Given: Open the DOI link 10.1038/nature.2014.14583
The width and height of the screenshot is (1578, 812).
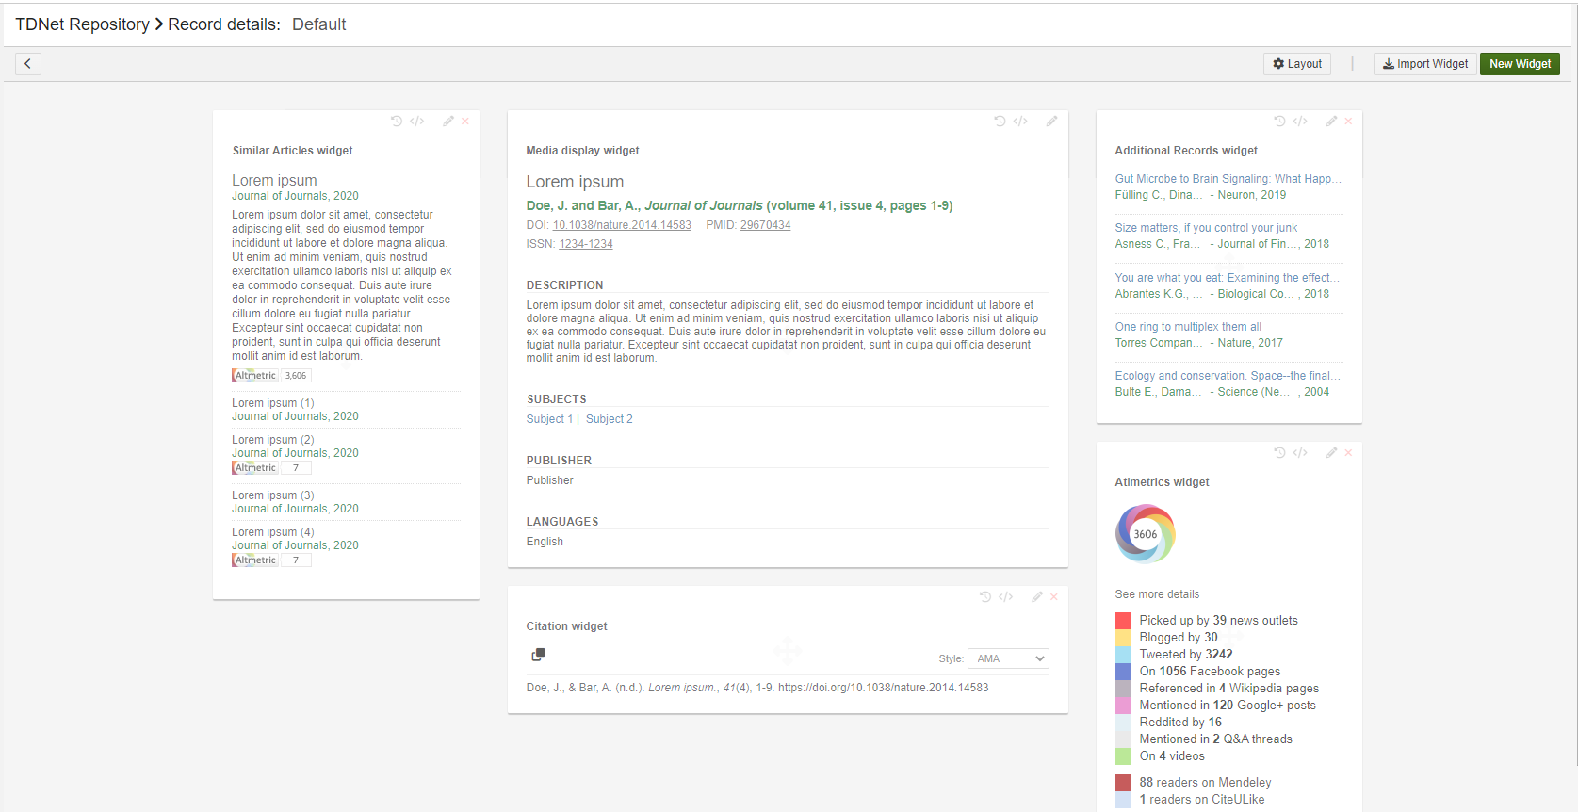Looking at the screenshot, I should [622, 225].
